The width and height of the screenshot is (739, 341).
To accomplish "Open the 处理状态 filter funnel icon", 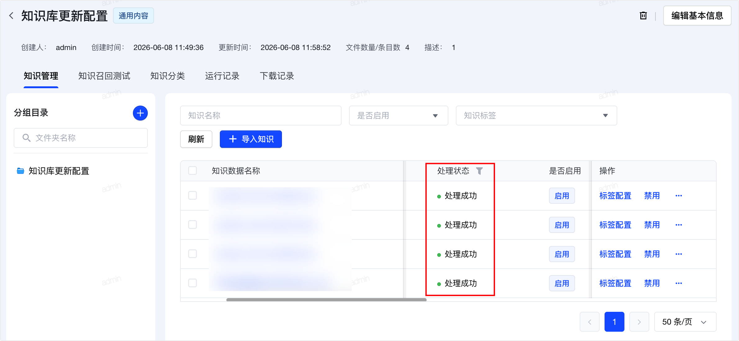I will (479, 171).
